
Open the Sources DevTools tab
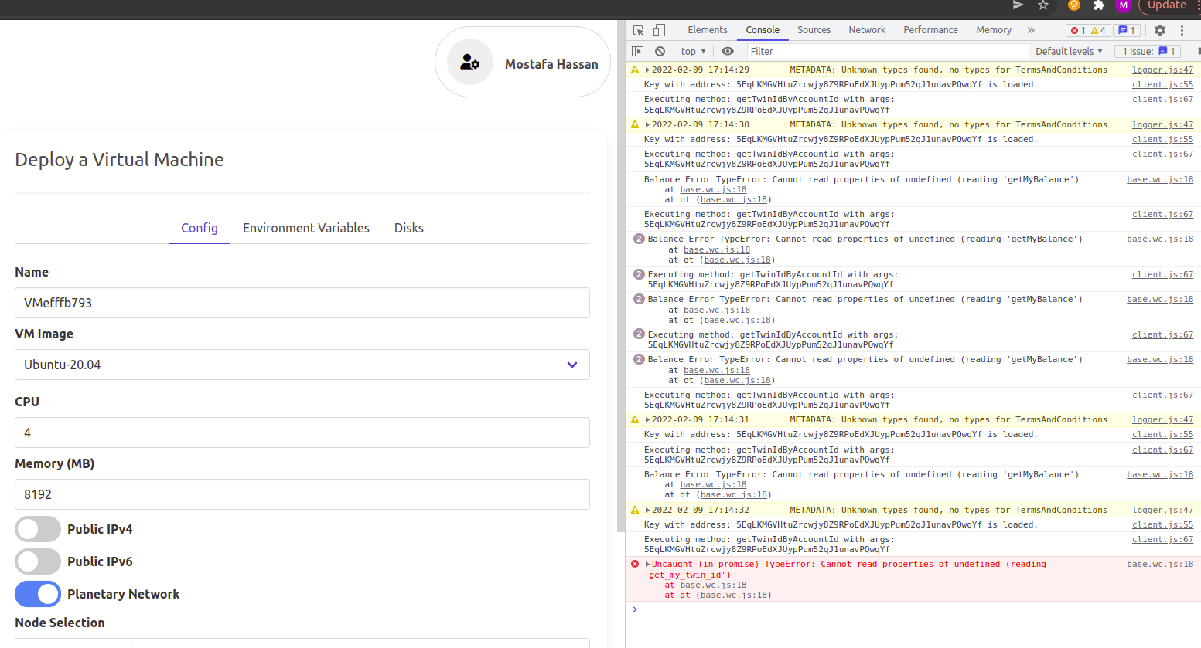(814, 30)
